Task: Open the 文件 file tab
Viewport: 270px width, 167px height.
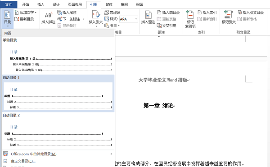Action: point(9,4)
